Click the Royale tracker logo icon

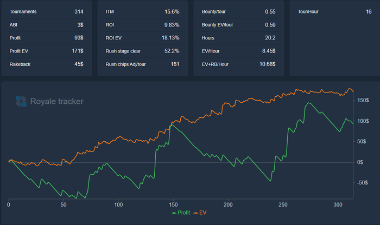click(21, 101)
